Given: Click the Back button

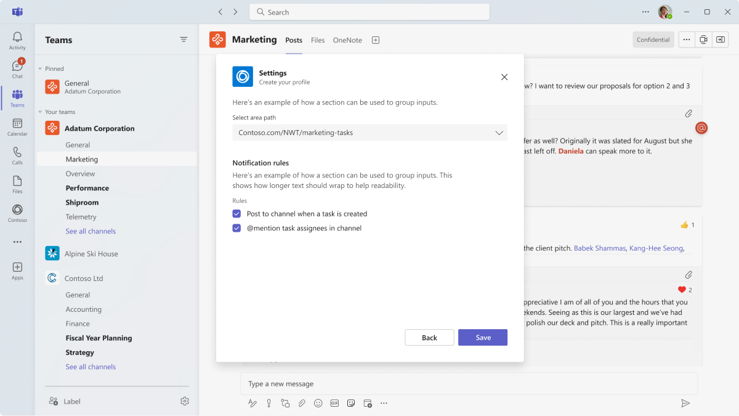Looking at the screenshot, I should pos(429,338).
